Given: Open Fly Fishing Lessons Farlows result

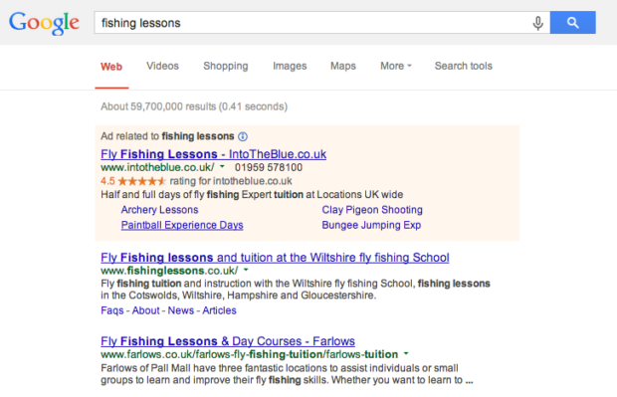Looking at the screenshot, I should coord(228,341).
